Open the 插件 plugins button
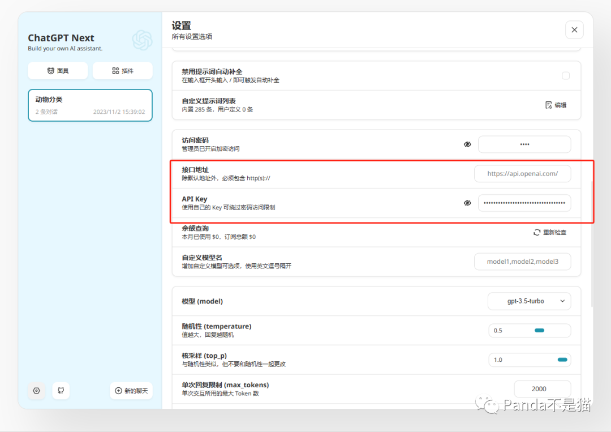611x432 pixels. coord(122,71)
